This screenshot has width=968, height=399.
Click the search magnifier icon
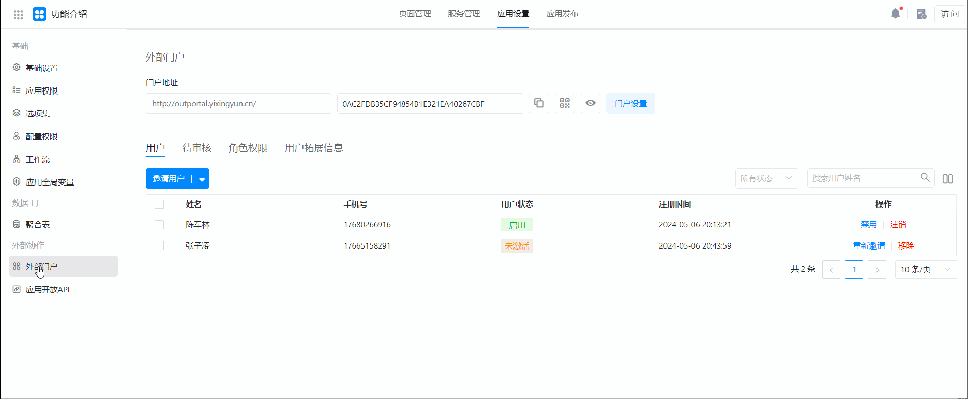[x=925, y=177]
